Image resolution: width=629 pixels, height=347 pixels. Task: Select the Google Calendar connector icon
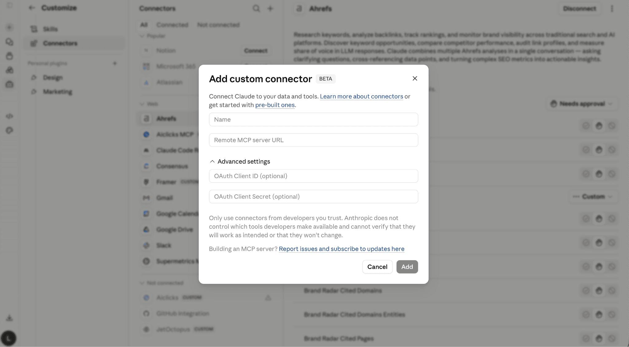pos(146,214)
